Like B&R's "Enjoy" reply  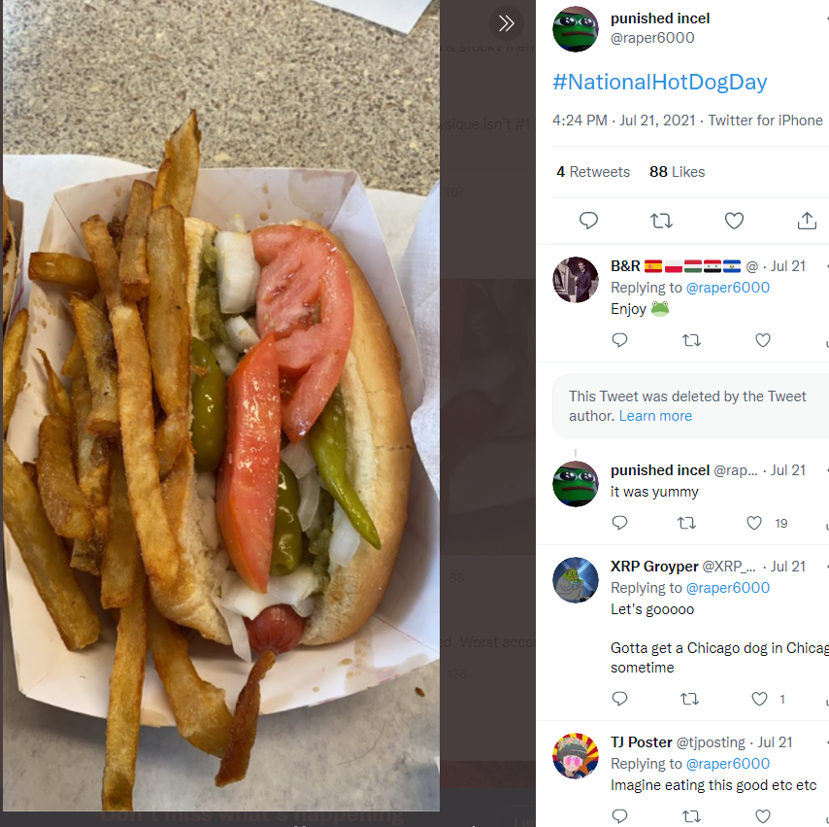point(763,340)
